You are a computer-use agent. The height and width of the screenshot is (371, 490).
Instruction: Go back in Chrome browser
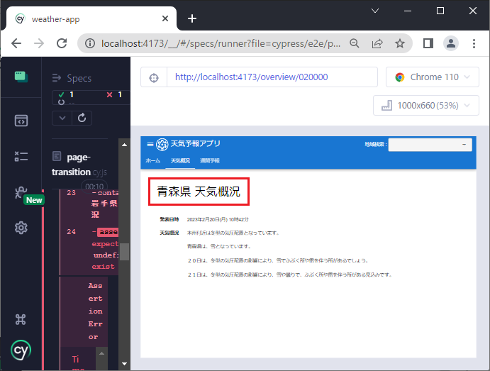point(16,43)
